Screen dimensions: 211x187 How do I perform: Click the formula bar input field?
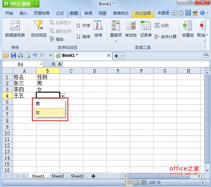[x=134, y=64]
